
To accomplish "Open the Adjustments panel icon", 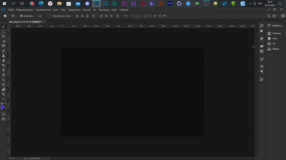I will (262, 39).
